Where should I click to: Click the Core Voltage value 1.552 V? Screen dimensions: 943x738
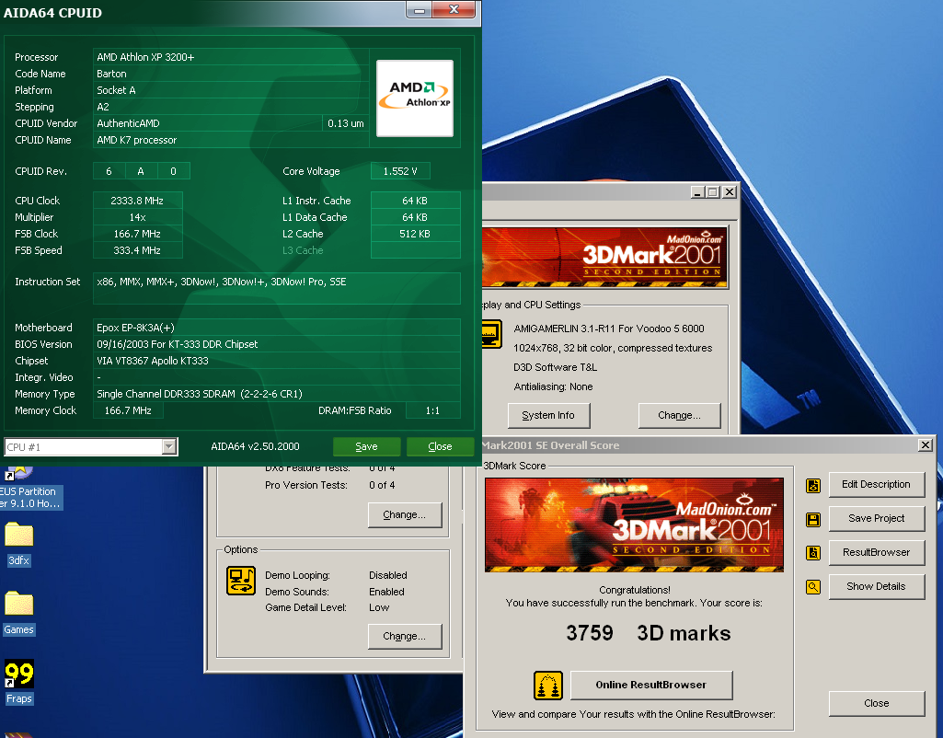point(400,171)
